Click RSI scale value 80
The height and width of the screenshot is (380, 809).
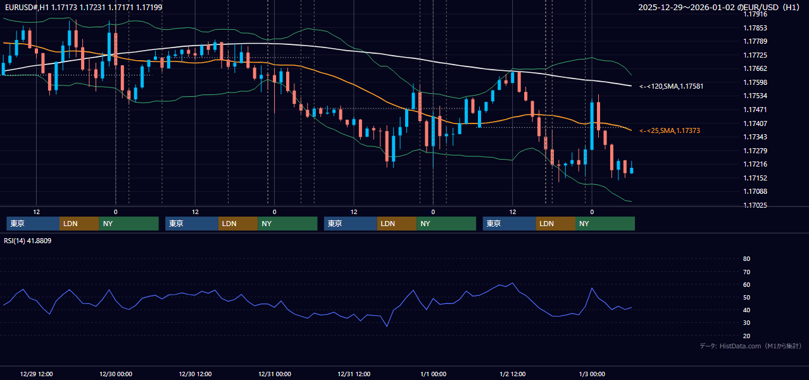pyautogui.click(x=746, y=259)
